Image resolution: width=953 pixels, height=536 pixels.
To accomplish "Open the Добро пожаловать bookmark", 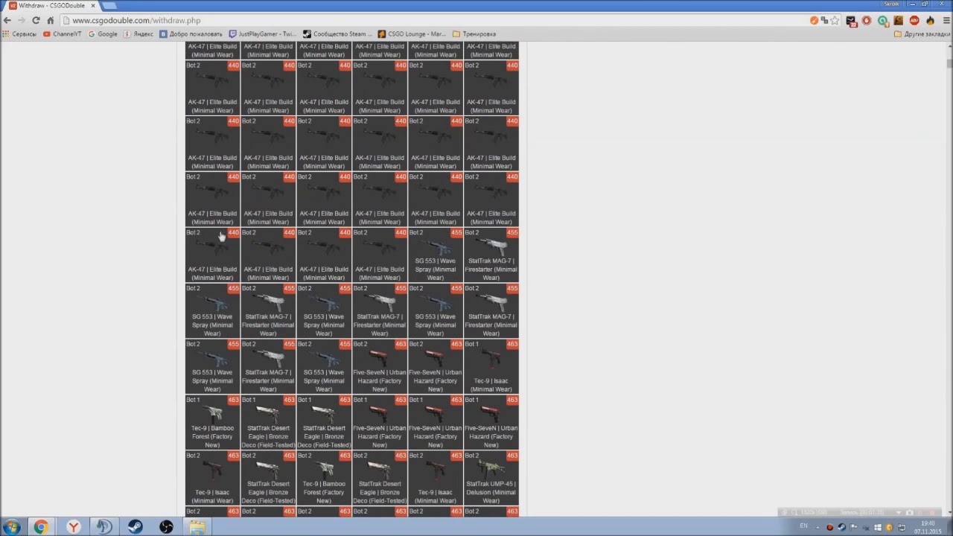I will (x=191, y=33).
